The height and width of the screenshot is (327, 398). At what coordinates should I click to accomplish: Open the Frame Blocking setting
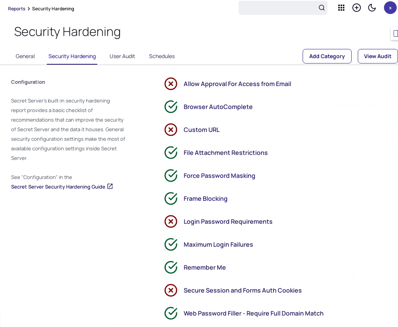pyautogui.click(x=205, y=198)
